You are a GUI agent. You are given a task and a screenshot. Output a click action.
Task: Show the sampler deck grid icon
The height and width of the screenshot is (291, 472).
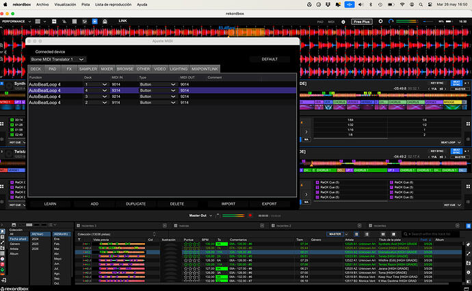point(75,21)
